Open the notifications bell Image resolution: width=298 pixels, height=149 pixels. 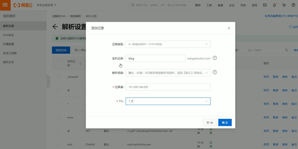[x=274, y=5]
